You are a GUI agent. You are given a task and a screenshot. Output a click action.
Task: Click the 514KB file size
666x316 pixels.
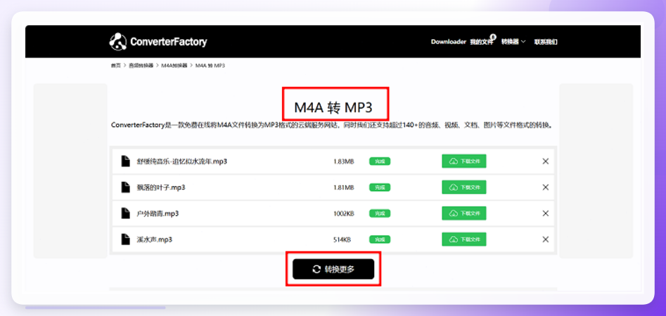coord(342,239)
